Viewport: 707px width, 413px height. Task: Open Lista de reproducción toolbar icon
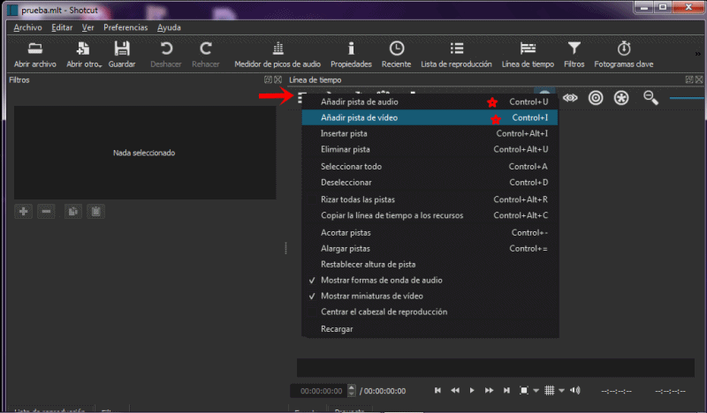coord(456,49)
